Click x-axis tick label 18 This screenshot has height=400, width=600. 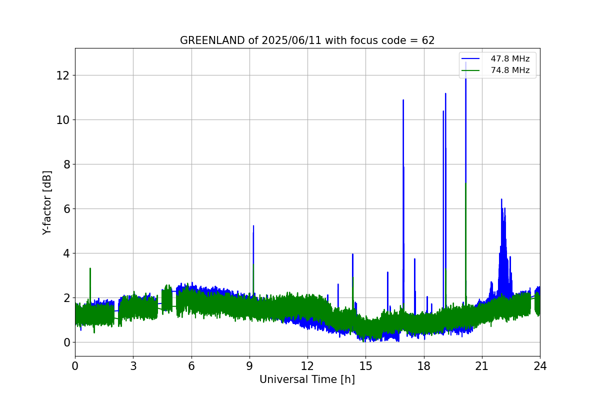click(x=424, y=365)
